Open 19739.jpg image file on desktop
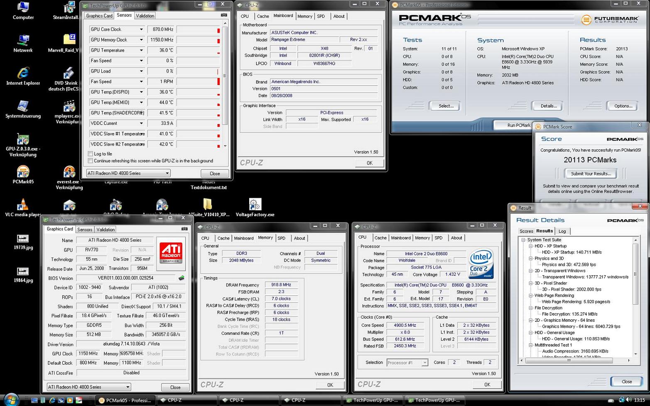This screenshot has height=406, width=650. coord(23,241)
